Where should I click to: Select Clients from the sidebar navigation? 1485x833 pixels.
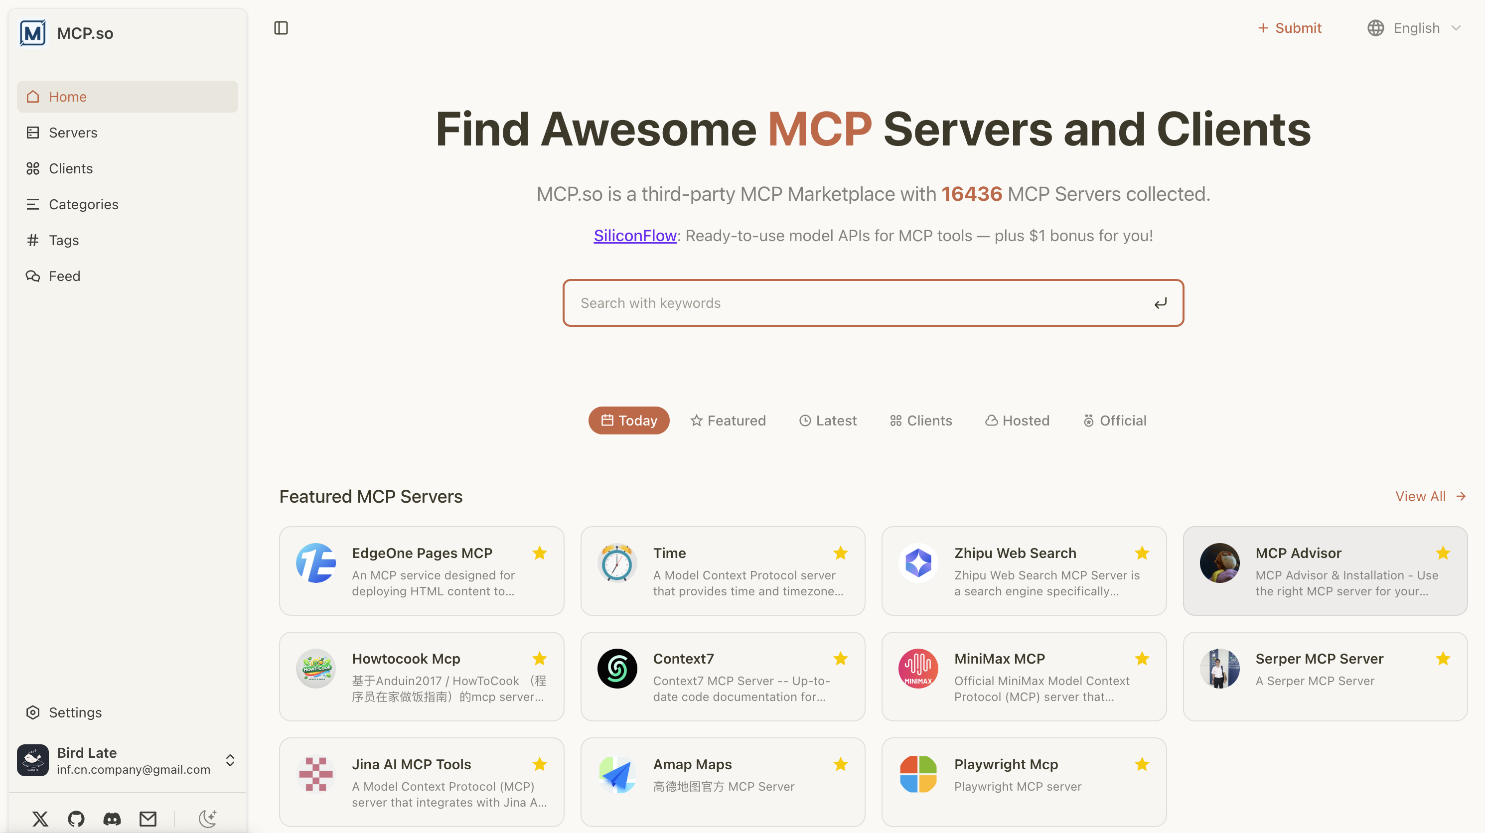(x=70, y=168)
